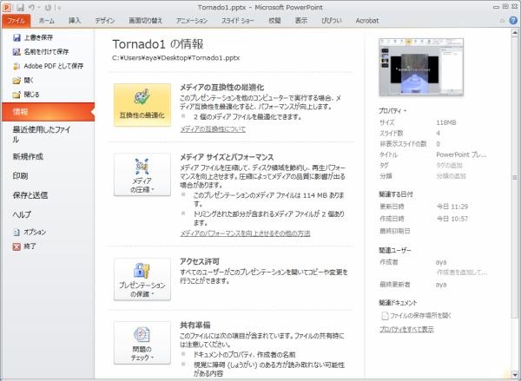Open メディアのパフォーマンスを向上させるその他の方法 link
This screenshot has height=381, width=521.
[245, 233]
